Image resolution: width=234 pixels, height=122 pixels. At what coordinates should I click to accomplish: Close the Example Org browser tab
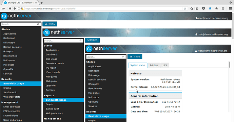click(36, 3)
